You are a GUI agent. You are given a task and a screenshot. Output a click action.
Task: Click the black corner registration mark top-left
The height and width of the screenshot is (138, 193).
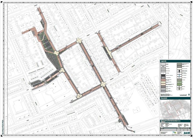click(2, 2)
